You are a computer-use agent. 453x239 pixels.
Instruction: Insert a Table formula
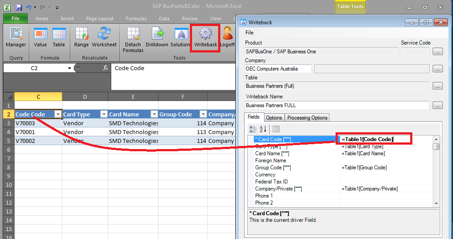point(59,37)
